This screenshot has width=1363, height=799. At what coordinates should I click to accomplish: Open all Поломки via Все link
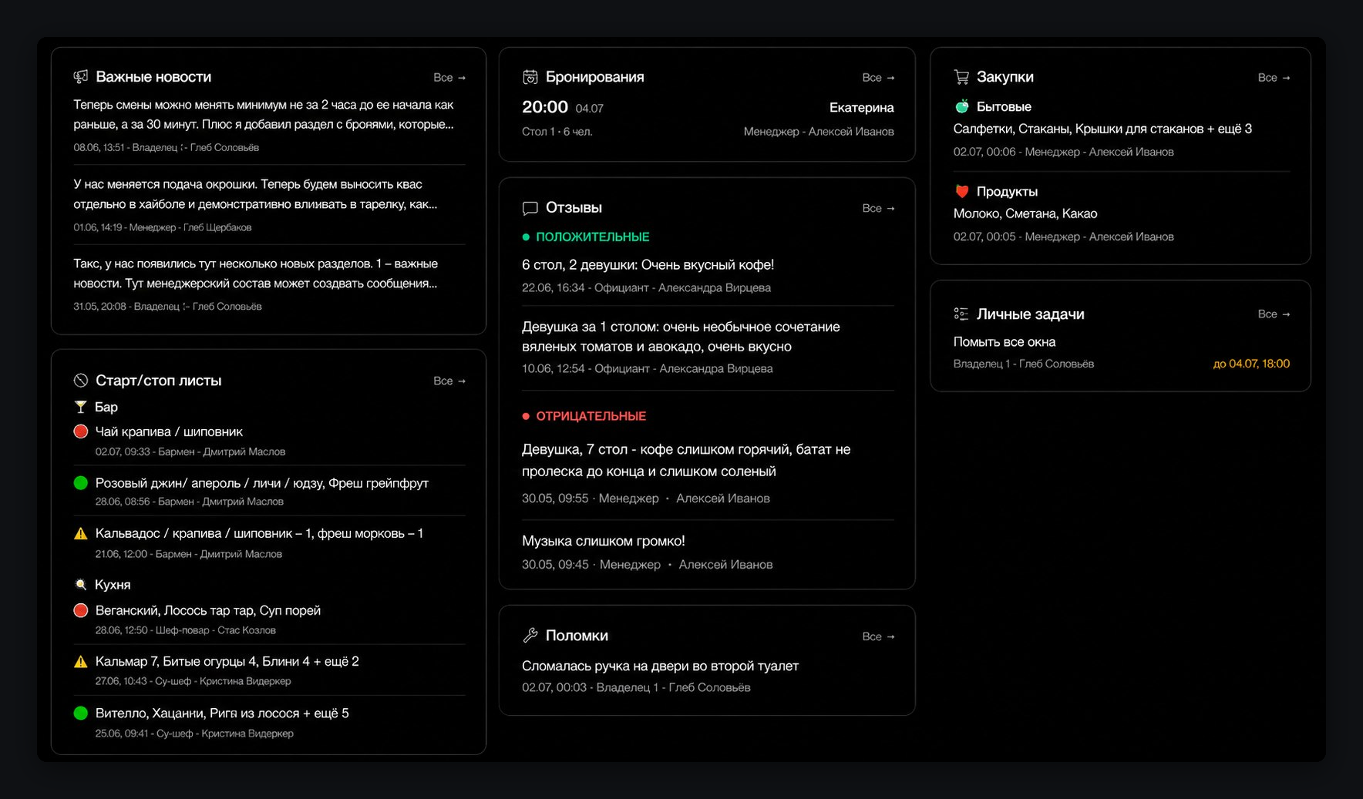878,636
